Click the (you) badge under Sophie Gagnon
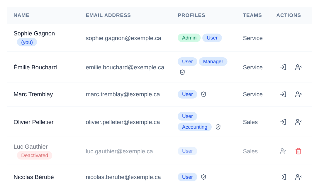The height and width of the screenshot is (196, 319). (x=27, y=42)
